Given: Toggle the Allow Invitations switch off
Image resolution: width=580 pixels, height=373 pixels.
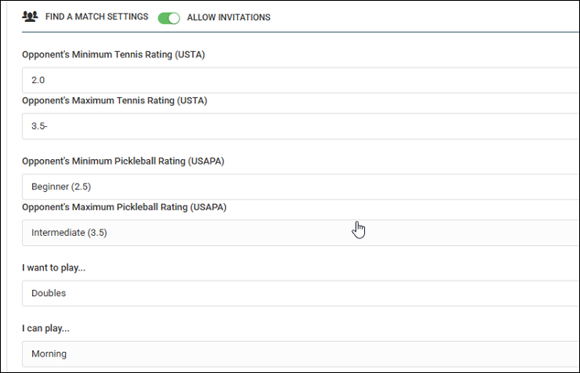Looking at the screenshot, I should pos(169,17).
